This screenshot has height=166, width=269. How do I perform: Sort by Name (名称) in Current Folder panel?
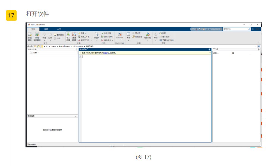click(36, 53)
